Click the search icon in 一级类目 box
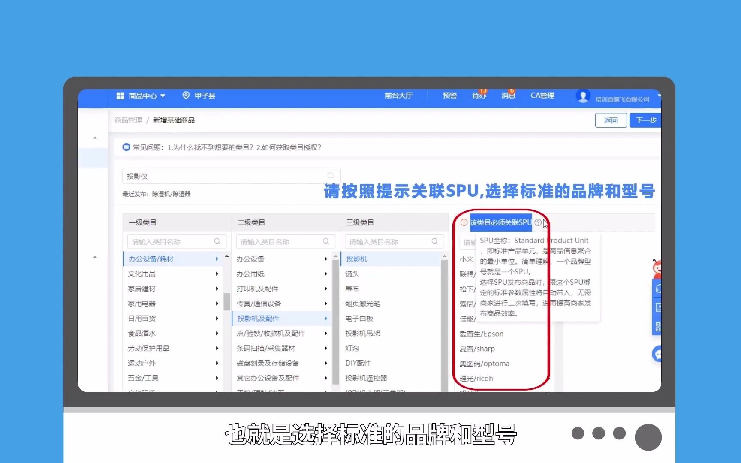 point(217,241)
